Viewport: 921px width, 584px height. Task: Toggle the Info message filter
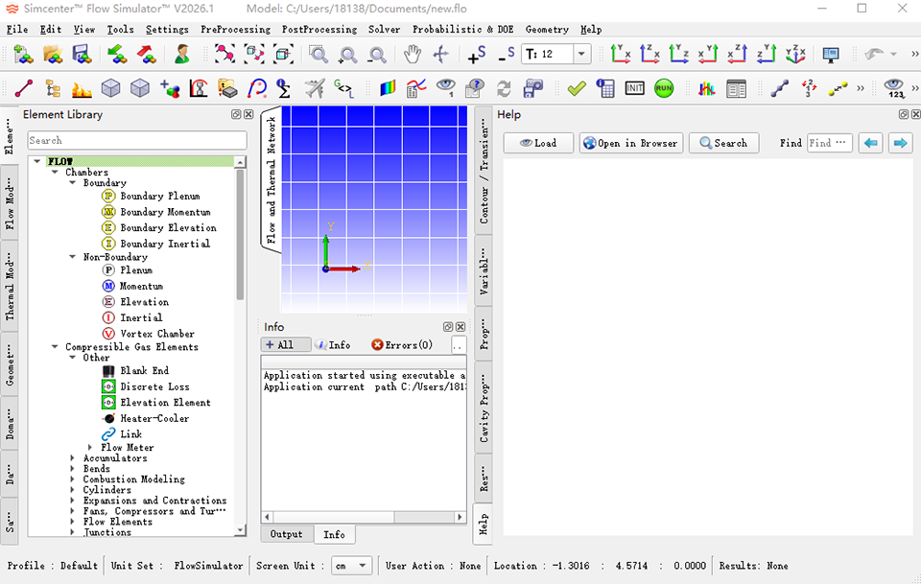pos(333,345)
